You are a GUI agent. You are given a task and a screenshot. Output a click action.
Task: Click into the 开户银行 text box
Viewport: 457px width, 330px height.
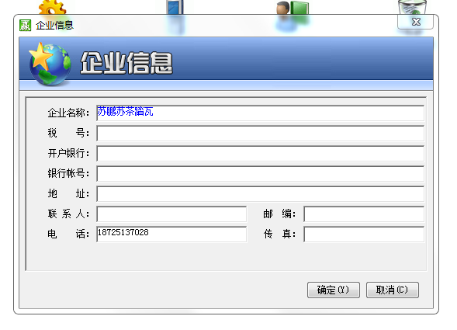tap(260, 154)
